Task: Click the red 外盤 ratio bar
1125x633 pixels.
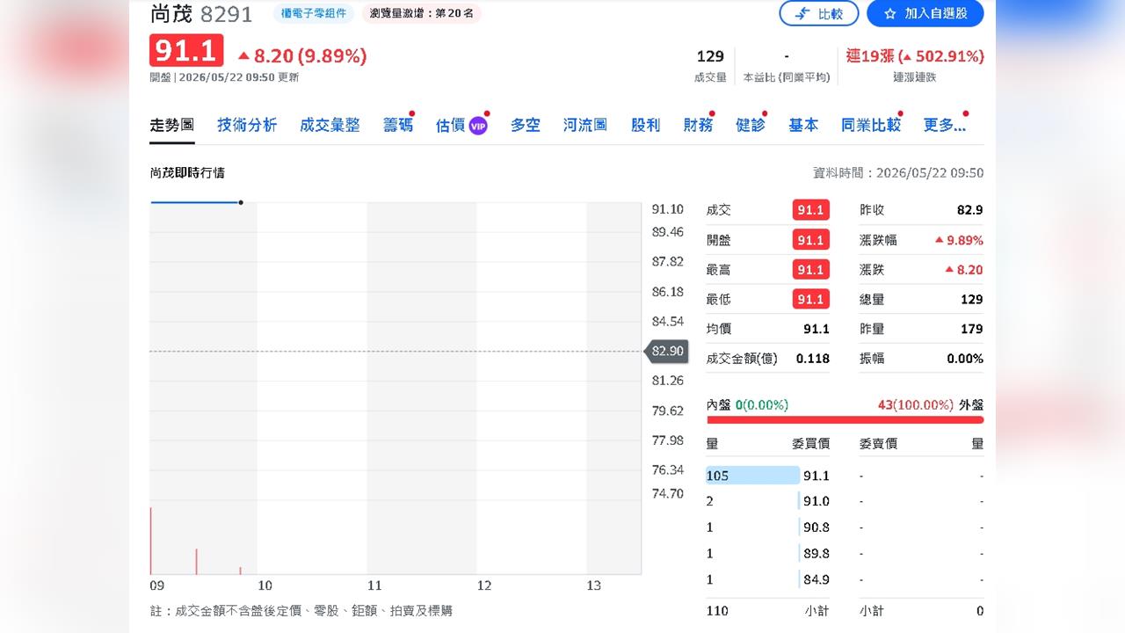Action: (x=845, y=420)
